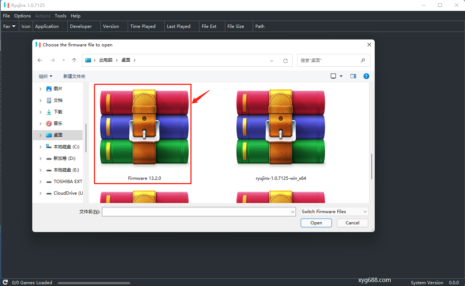
Task: Click the Open button
Action: pyautogui.click(x=316, y=223)
